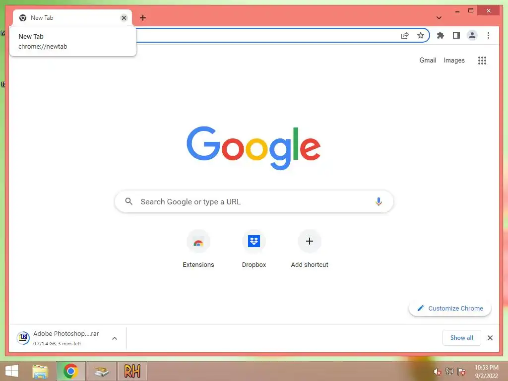Viewport: 508px width, 381px height.
Task: Open the profile avatar menu
Action: point(472,35)
